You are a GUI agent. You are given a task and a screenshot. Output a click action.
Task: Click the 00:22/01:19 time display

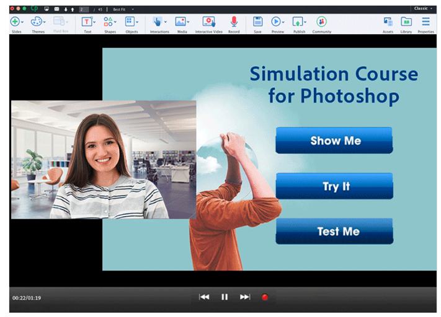[x=27, y=298]
